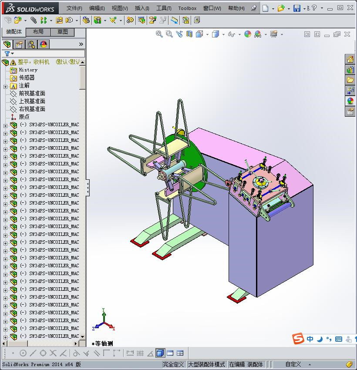Select the 原点 origin item
The width and height of the screenshot is (357, 370).
(x=24, y=117)
